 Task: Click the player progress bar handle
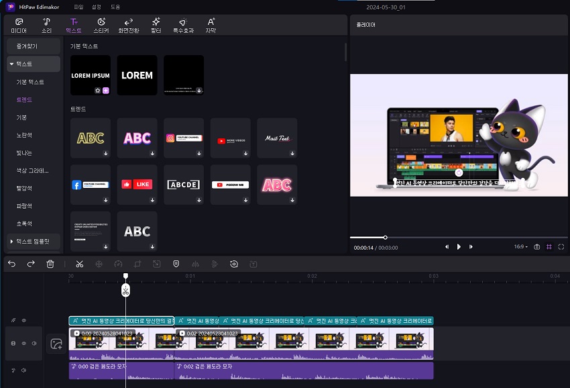[x=385, y=237]
